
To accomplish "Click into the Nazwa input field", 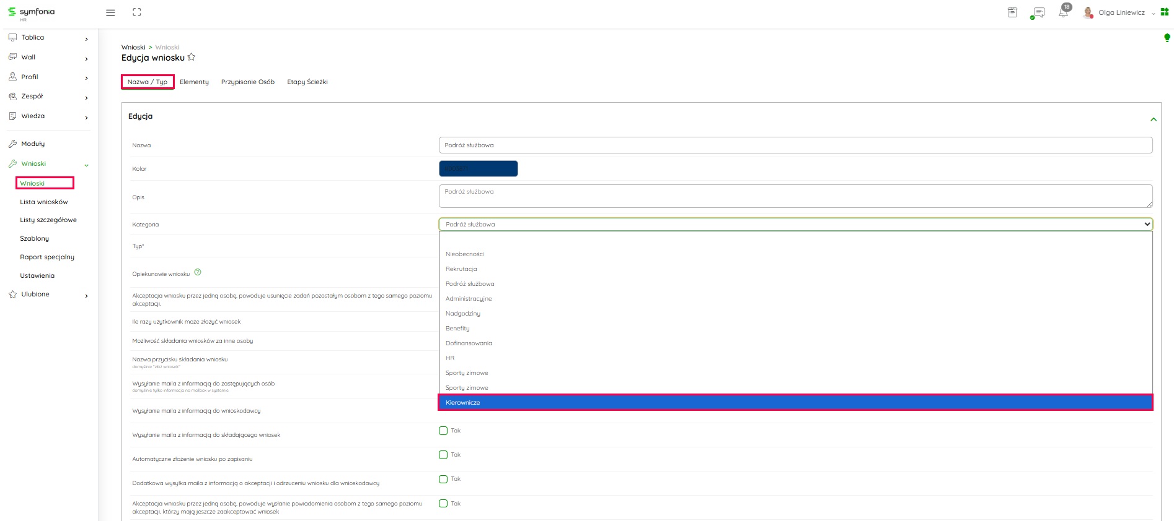I will tap(795, 145).
